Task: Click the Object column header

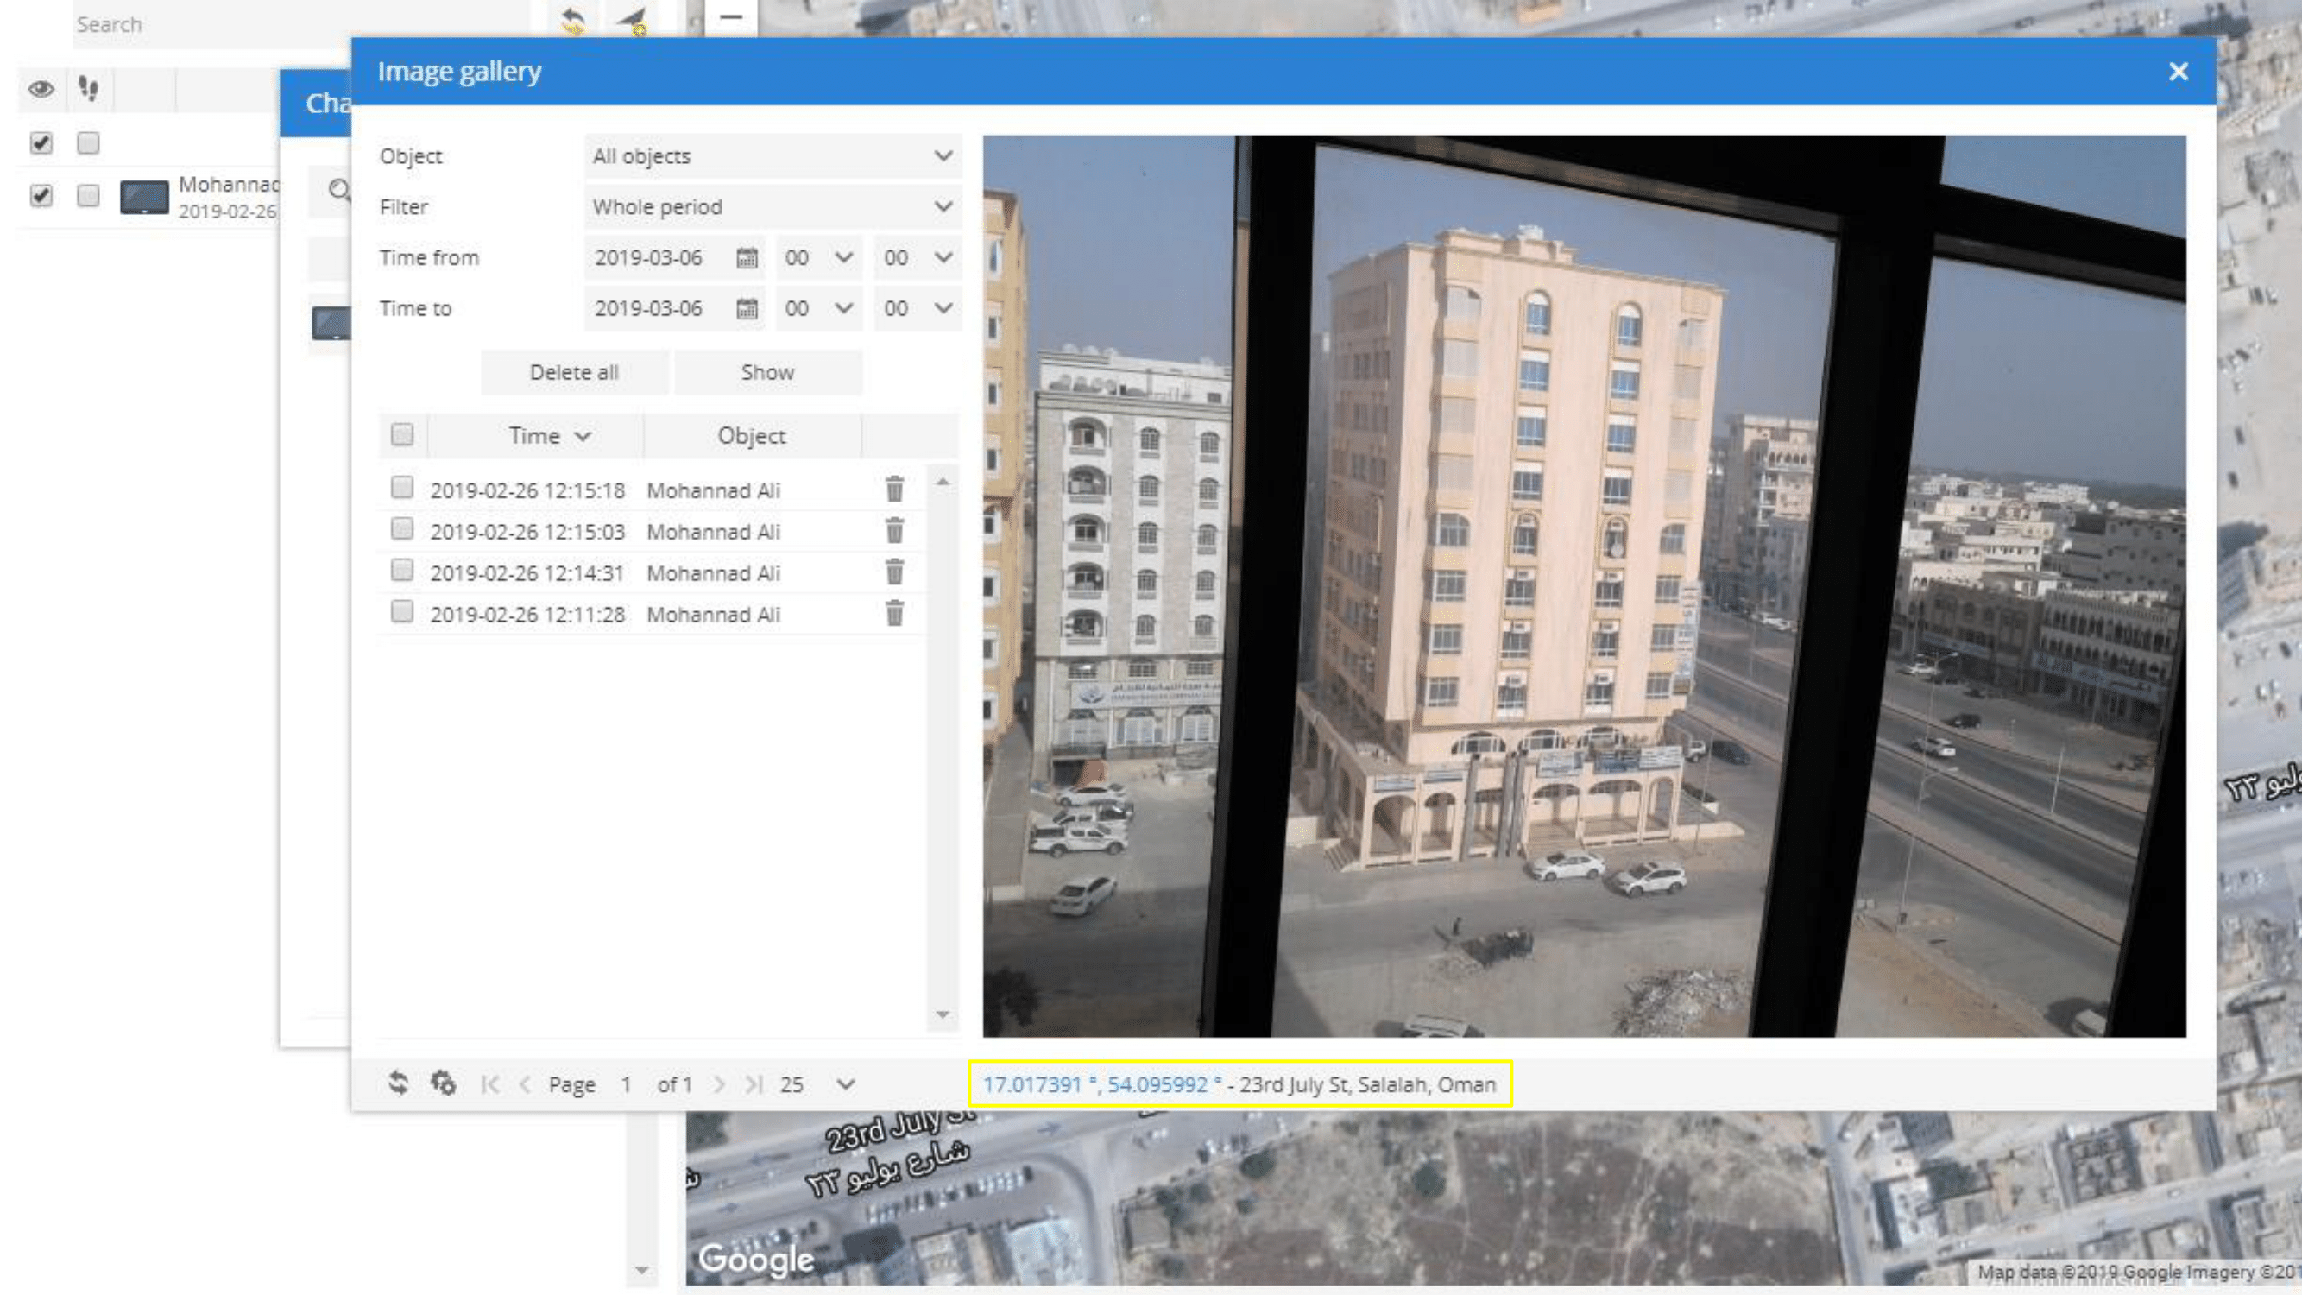Action: pyautogui.click(x=751, y=436)
